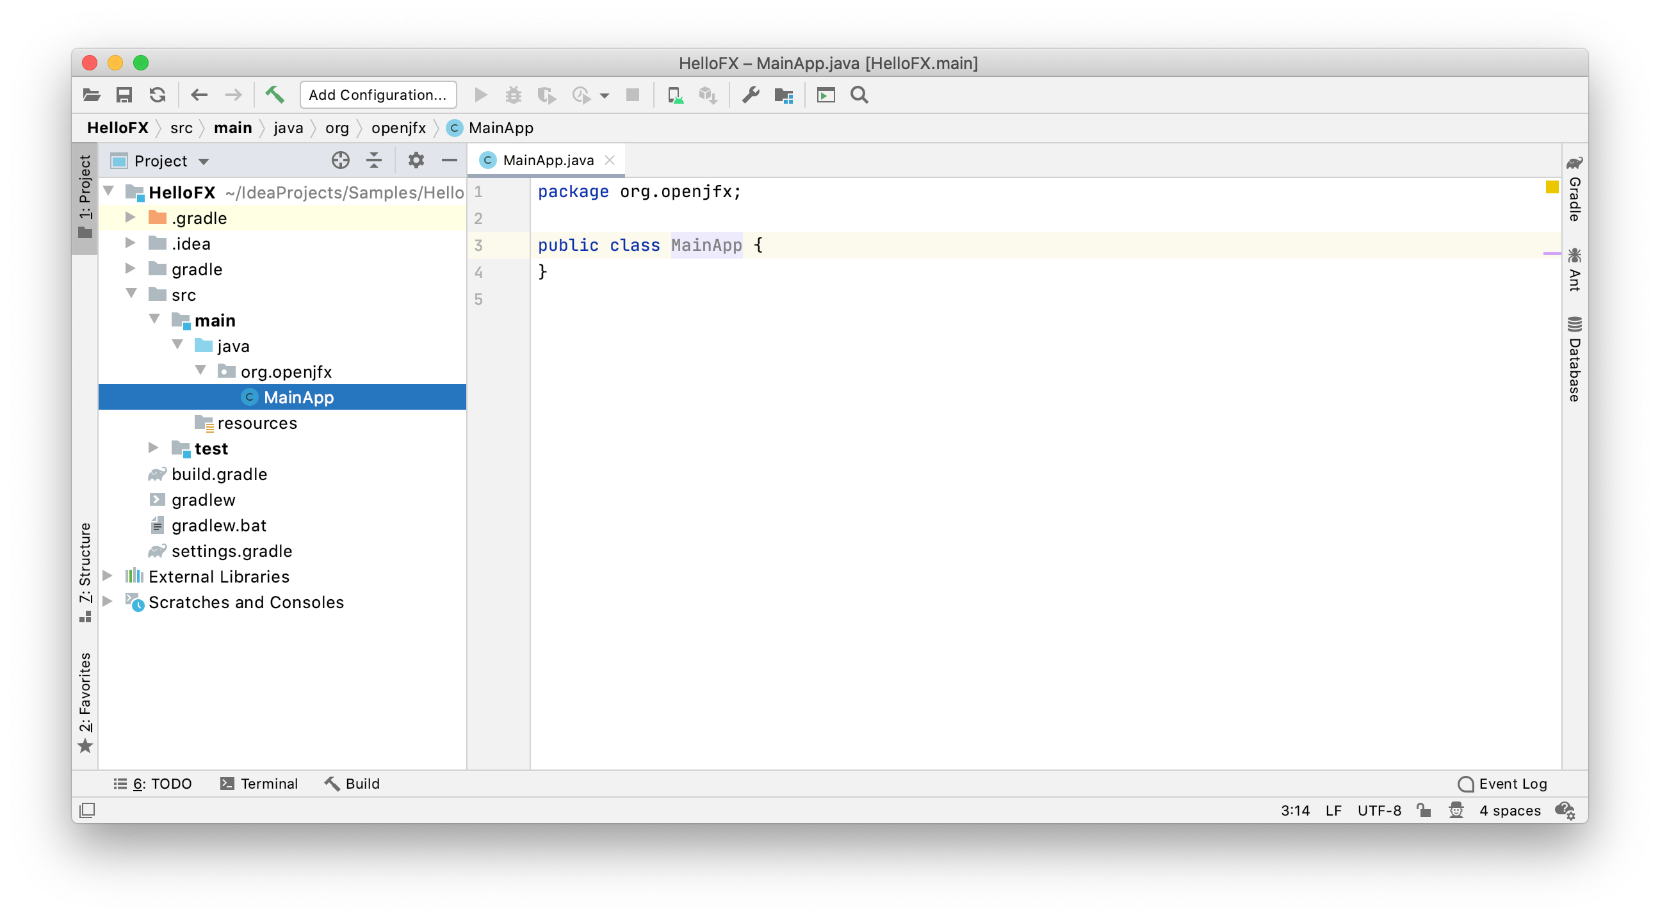1660x918 pixels.
Task: Toggle the 1: Project side tool window
Action: [85, 197]
